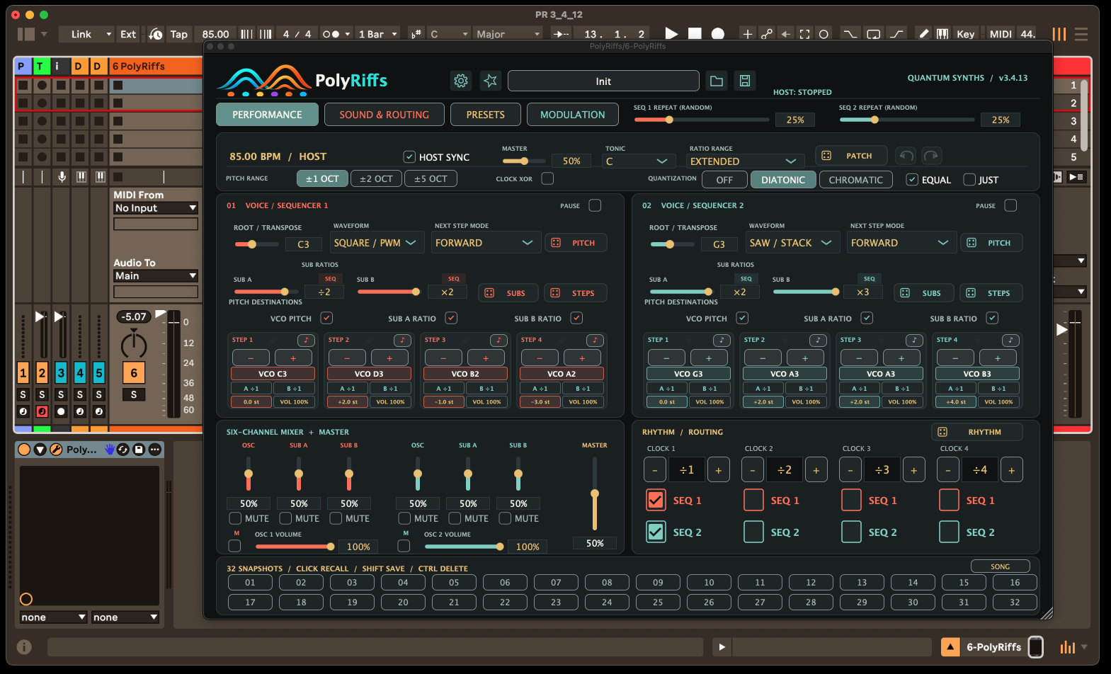
Task: Switch to the SOUND & ROUTING tab
Action: tap(384, 115)
